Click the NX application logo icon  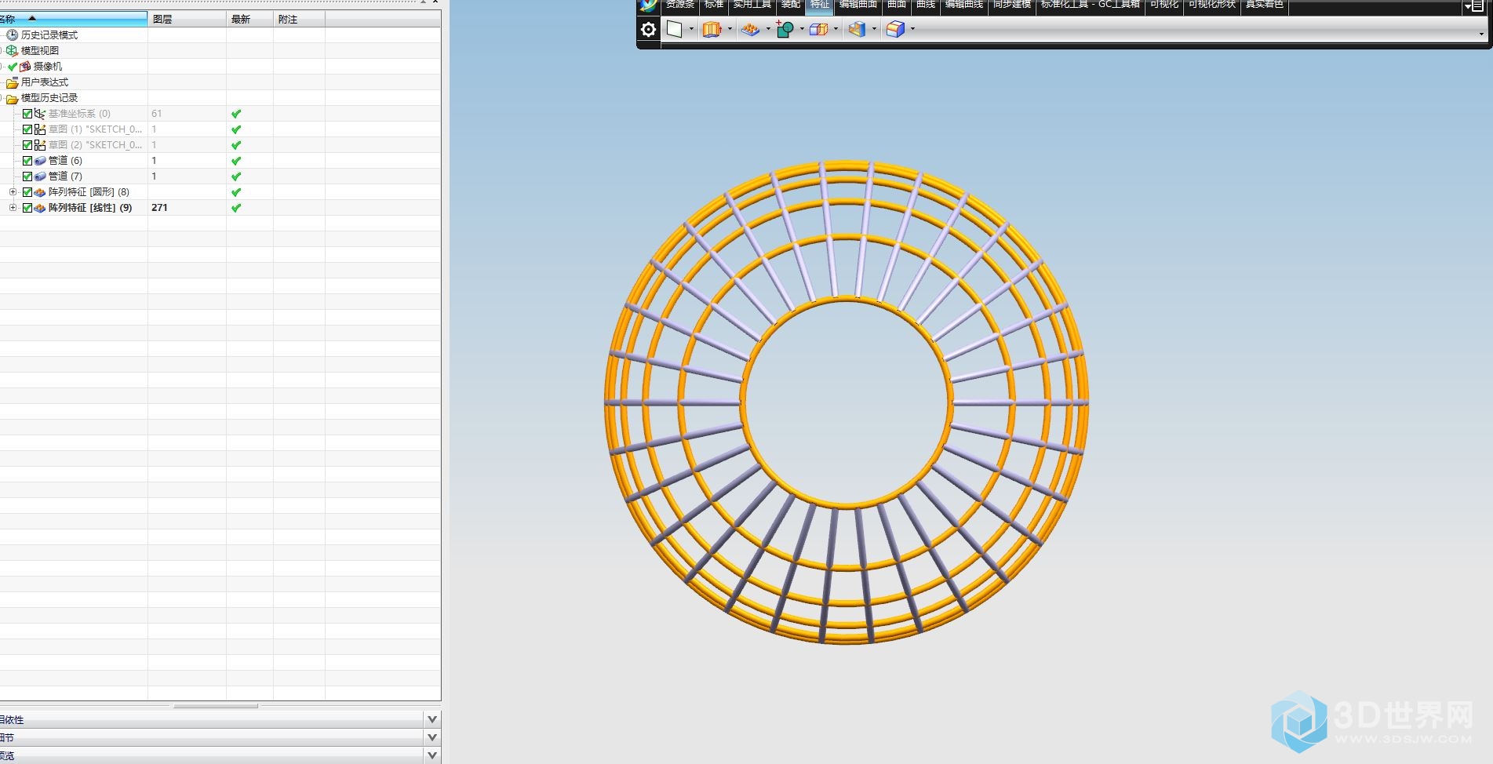648,5
